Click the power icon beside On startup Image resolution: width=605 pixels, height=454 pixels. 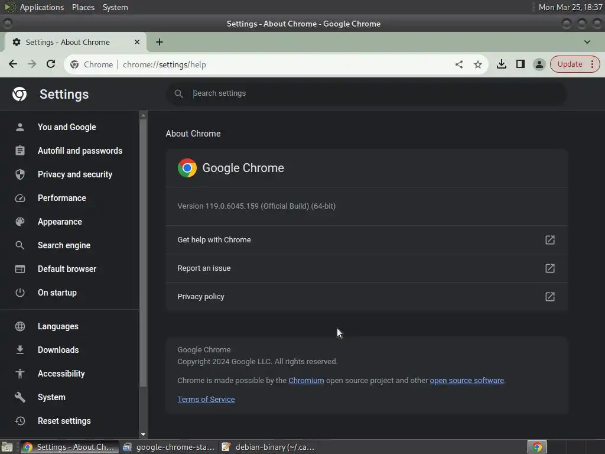coord(20,293)
